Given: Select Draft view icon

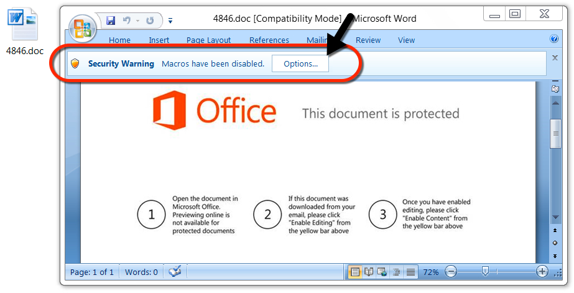Looking at the screenshot, I should [410, 272].
